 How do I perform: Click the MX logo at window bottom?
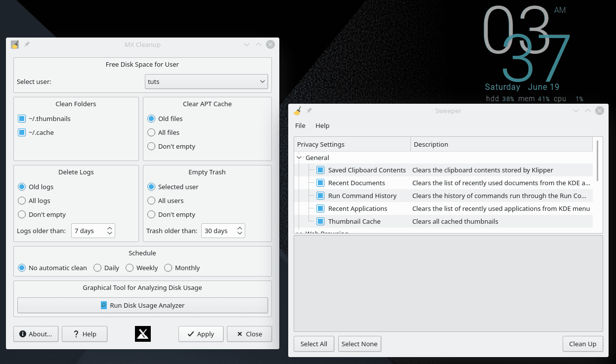pyautogui.click(x=142, y=333)
